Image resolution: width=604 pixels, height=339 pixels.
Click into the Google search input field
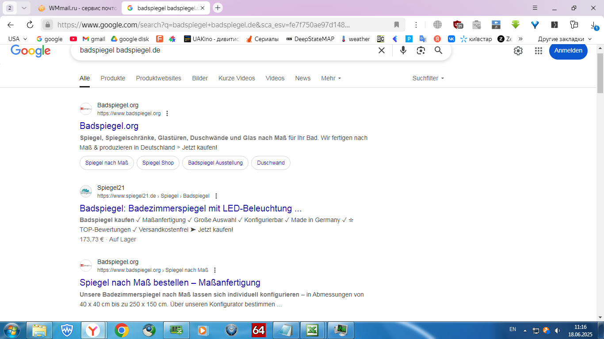(226, 50)
